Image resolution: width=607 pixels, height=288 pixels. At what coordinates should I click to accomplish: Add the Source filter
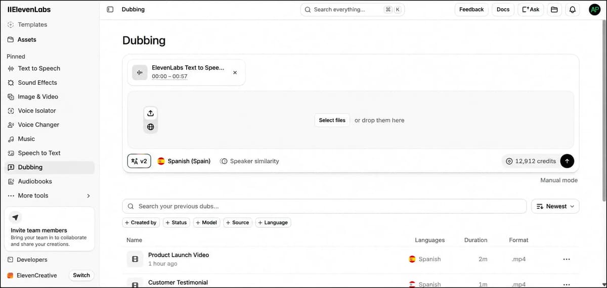tap(238, 222)
